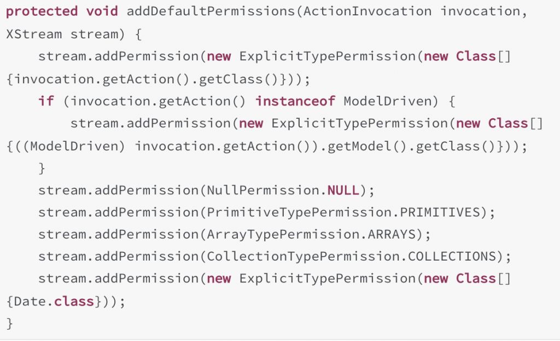Click ArrayTypePermission class name
The image size is (560, 341).
(x=283, y=234)
